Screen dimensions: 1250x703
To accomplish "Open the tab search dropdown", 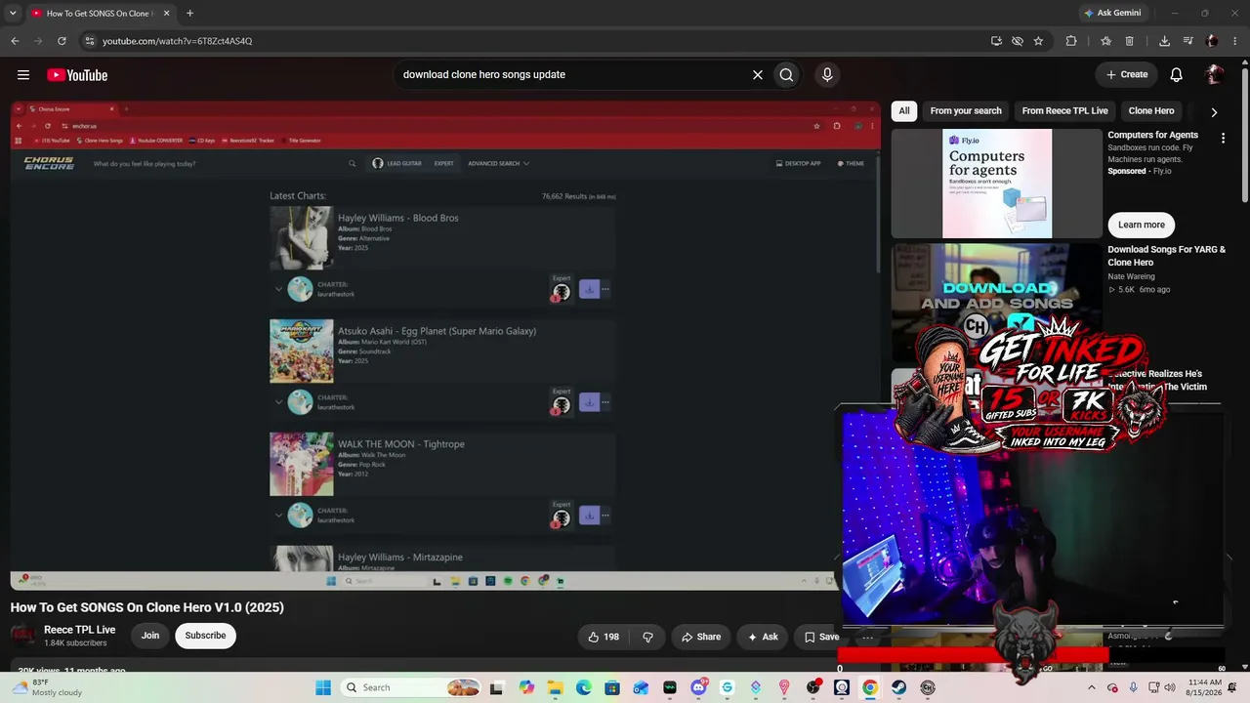I will point(13,14).
